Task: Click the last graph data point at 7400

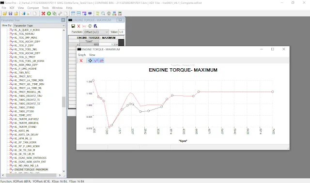Action: tap(273, 91)
